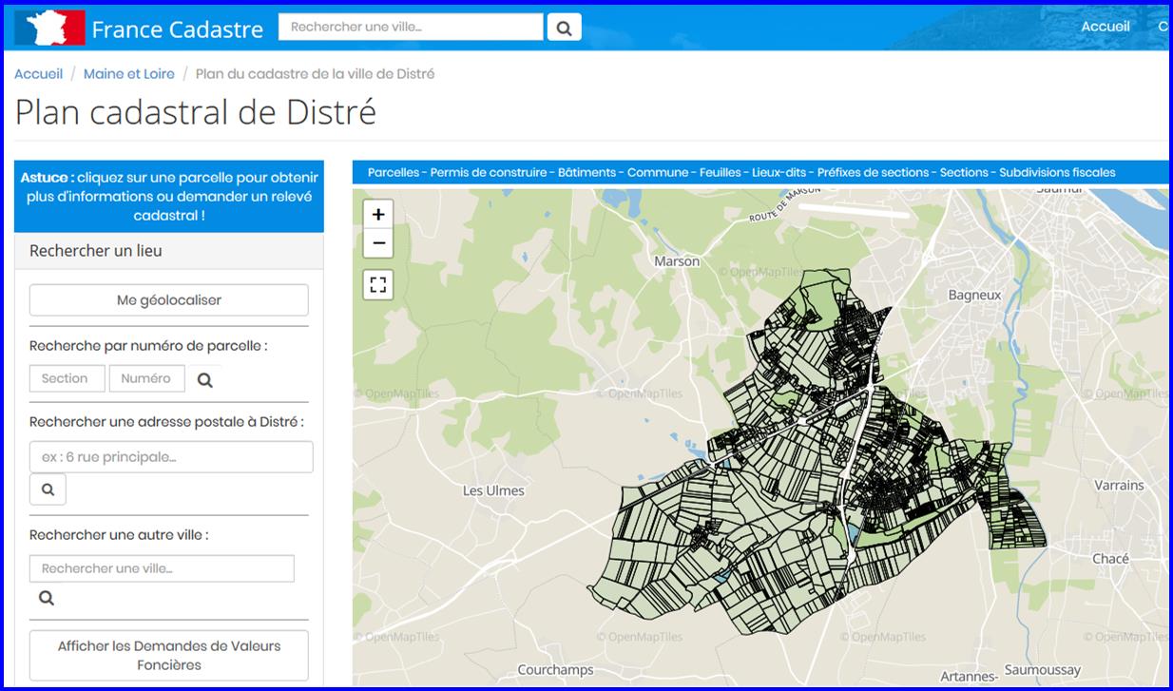Image resolution: width=1173 pixels, height=691 pixels.
Task: Toggle fullscreen map view
Action: 378,284
